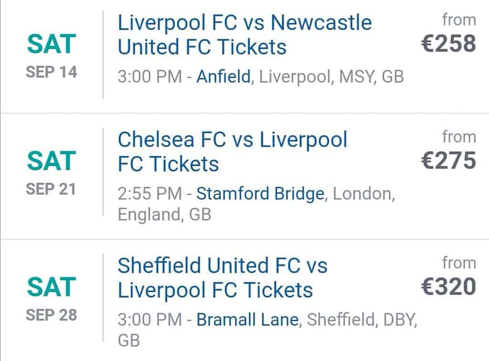Screen dimensions: 489x361
Task: Click the Stamford Bridge venue link
Action: click(260, 193)
